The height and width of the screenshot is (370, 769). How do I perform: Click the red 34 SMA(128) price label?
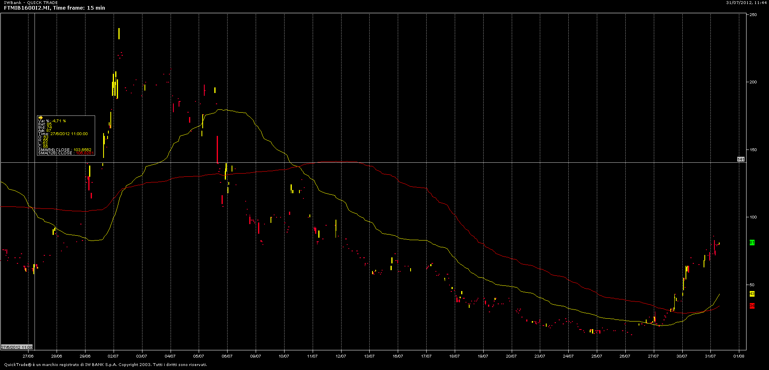tap(752, 306)
